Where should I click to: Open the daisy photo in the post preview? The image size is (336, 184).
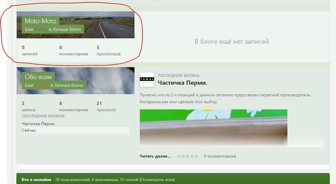[213, 128]
